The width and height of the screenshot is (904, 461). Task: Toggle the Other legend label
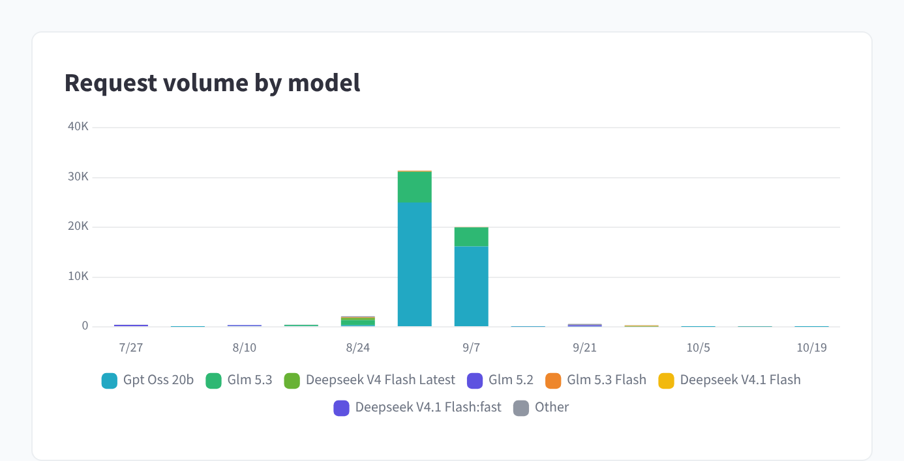coord(552,408)
